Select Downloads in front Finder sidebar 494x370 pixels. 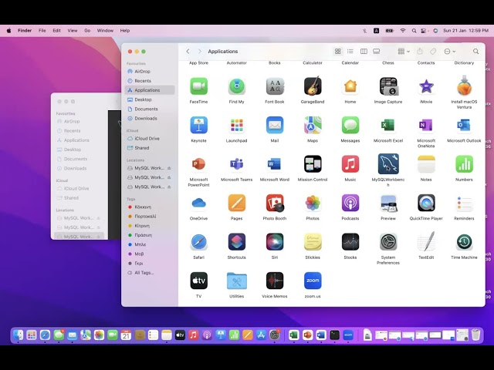150,118
